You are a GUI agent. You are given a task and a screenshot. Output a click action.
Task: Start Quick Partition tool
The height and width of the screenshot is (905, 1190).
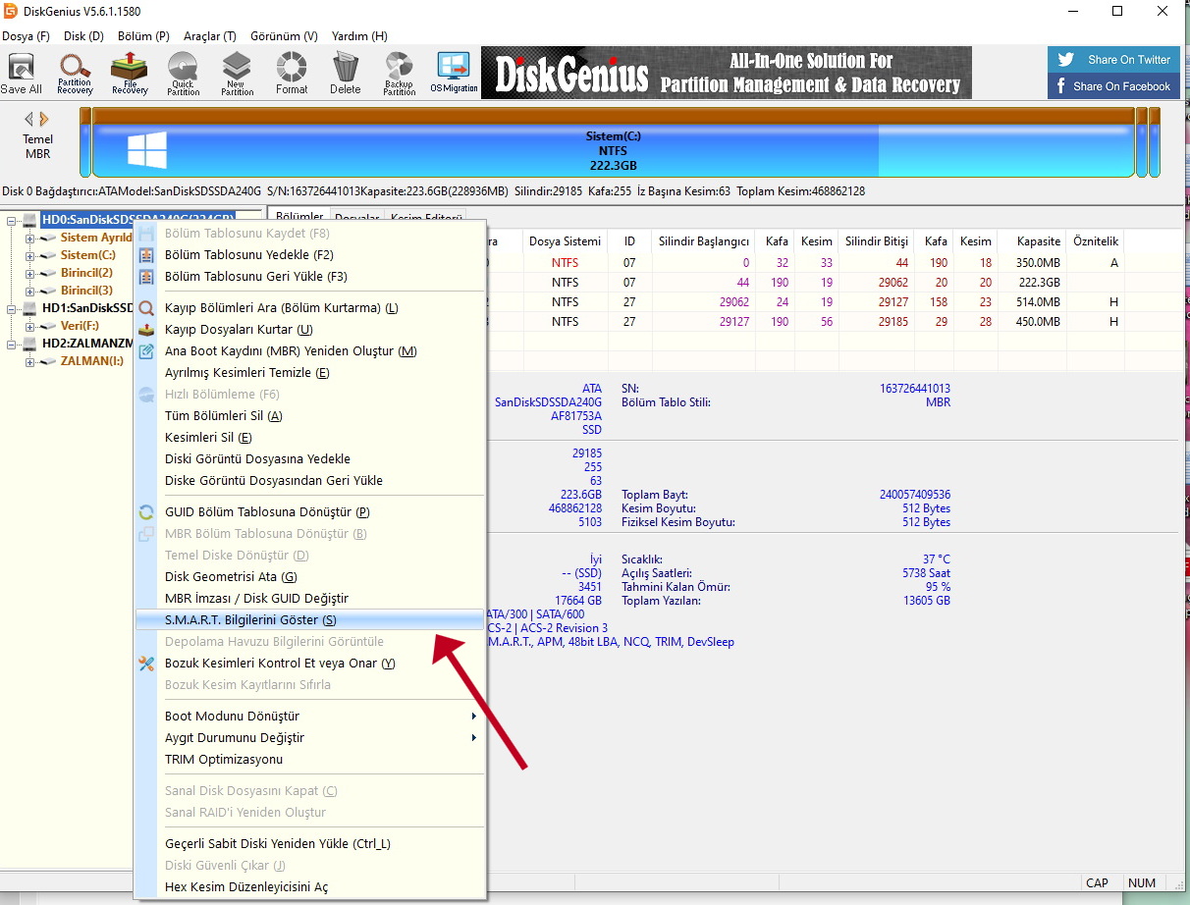[183, 74]
